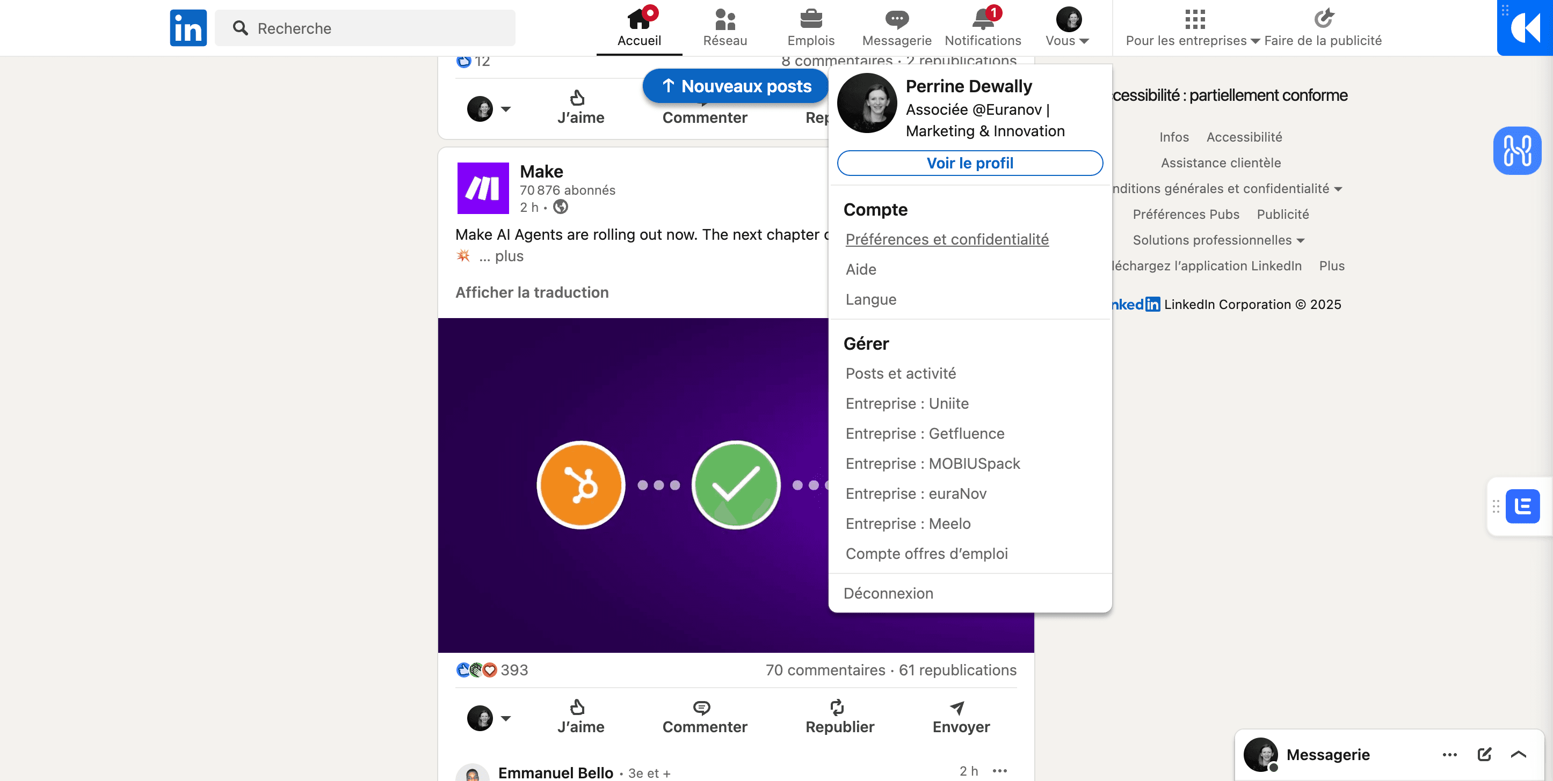Screen dimensions: 1553x781
Task: Open the 70 commentaires link
Action: tap(825, 669)
